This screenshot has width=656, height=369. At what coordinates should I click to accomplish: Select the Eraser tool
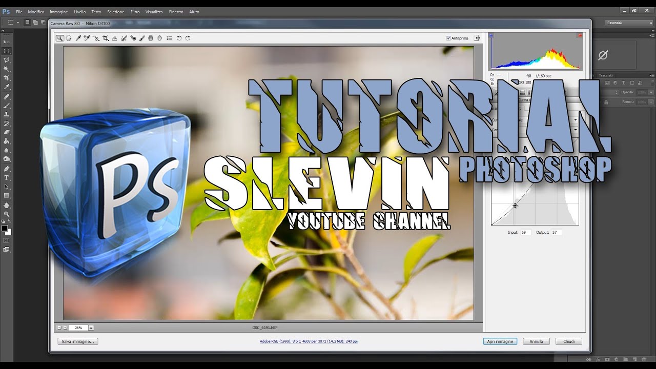(x=7, y=132)
